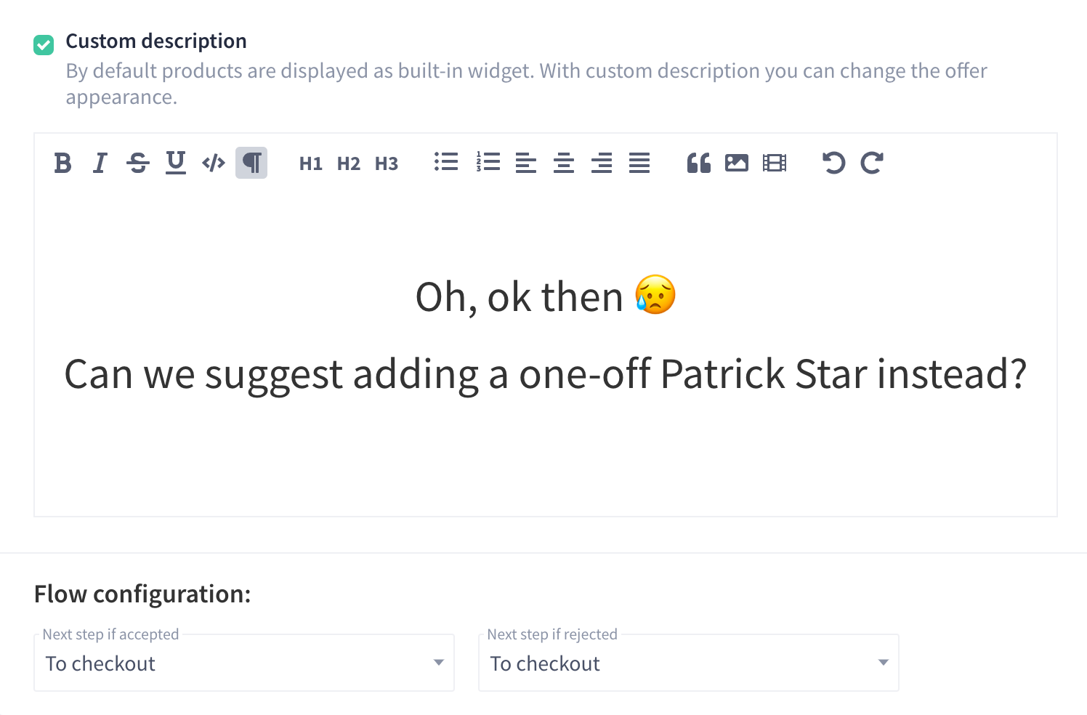Click the 'Custom description' label
Viewport: 1087px width, 715px height.
click(x=156, y=41)
